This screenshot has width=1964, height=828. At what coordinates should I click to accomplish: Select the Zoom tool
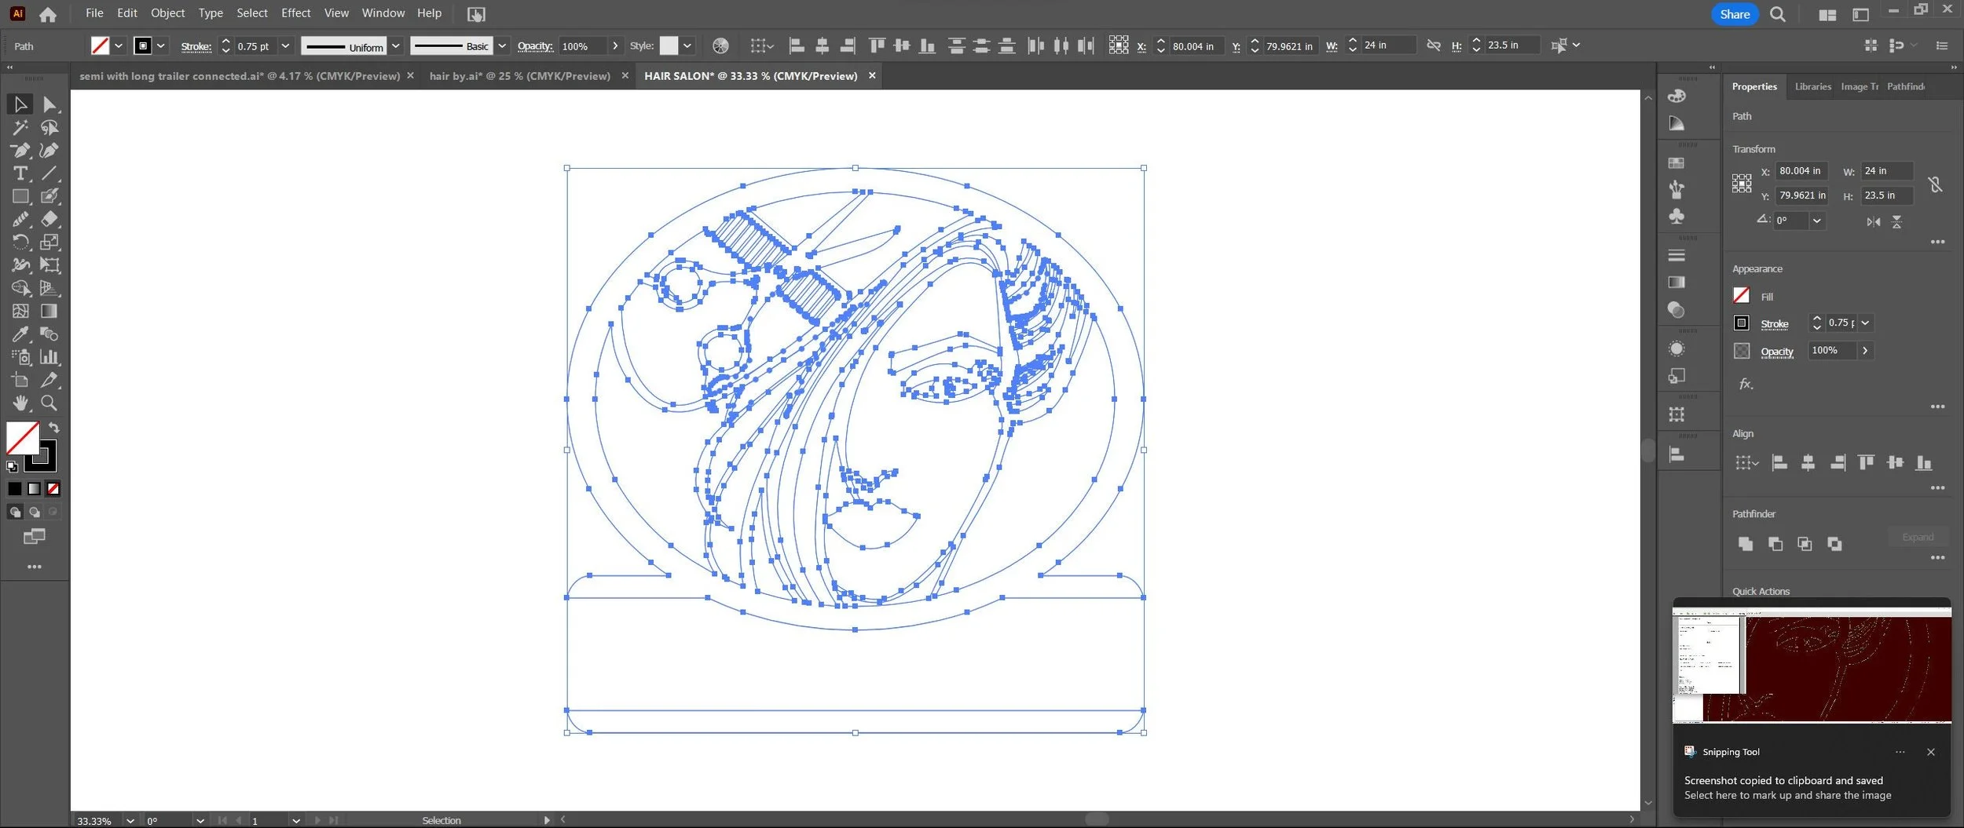[x=49, y=403]
